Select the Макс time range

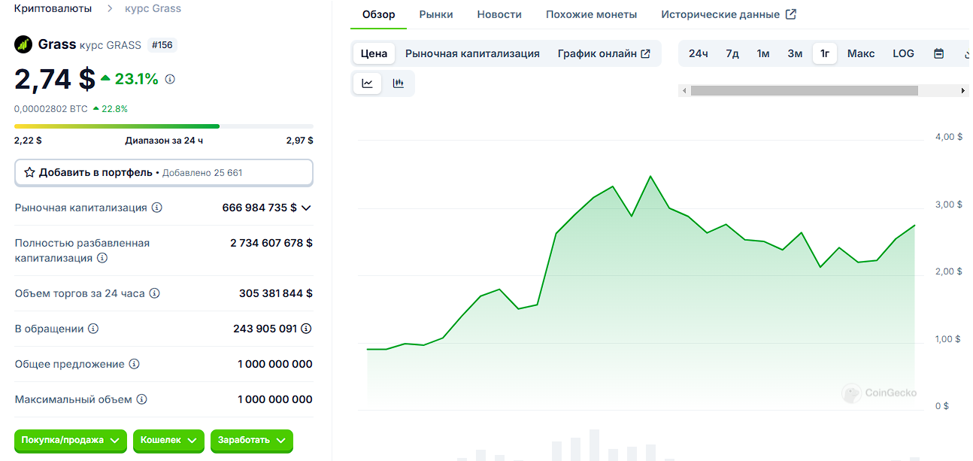point(861,53)
